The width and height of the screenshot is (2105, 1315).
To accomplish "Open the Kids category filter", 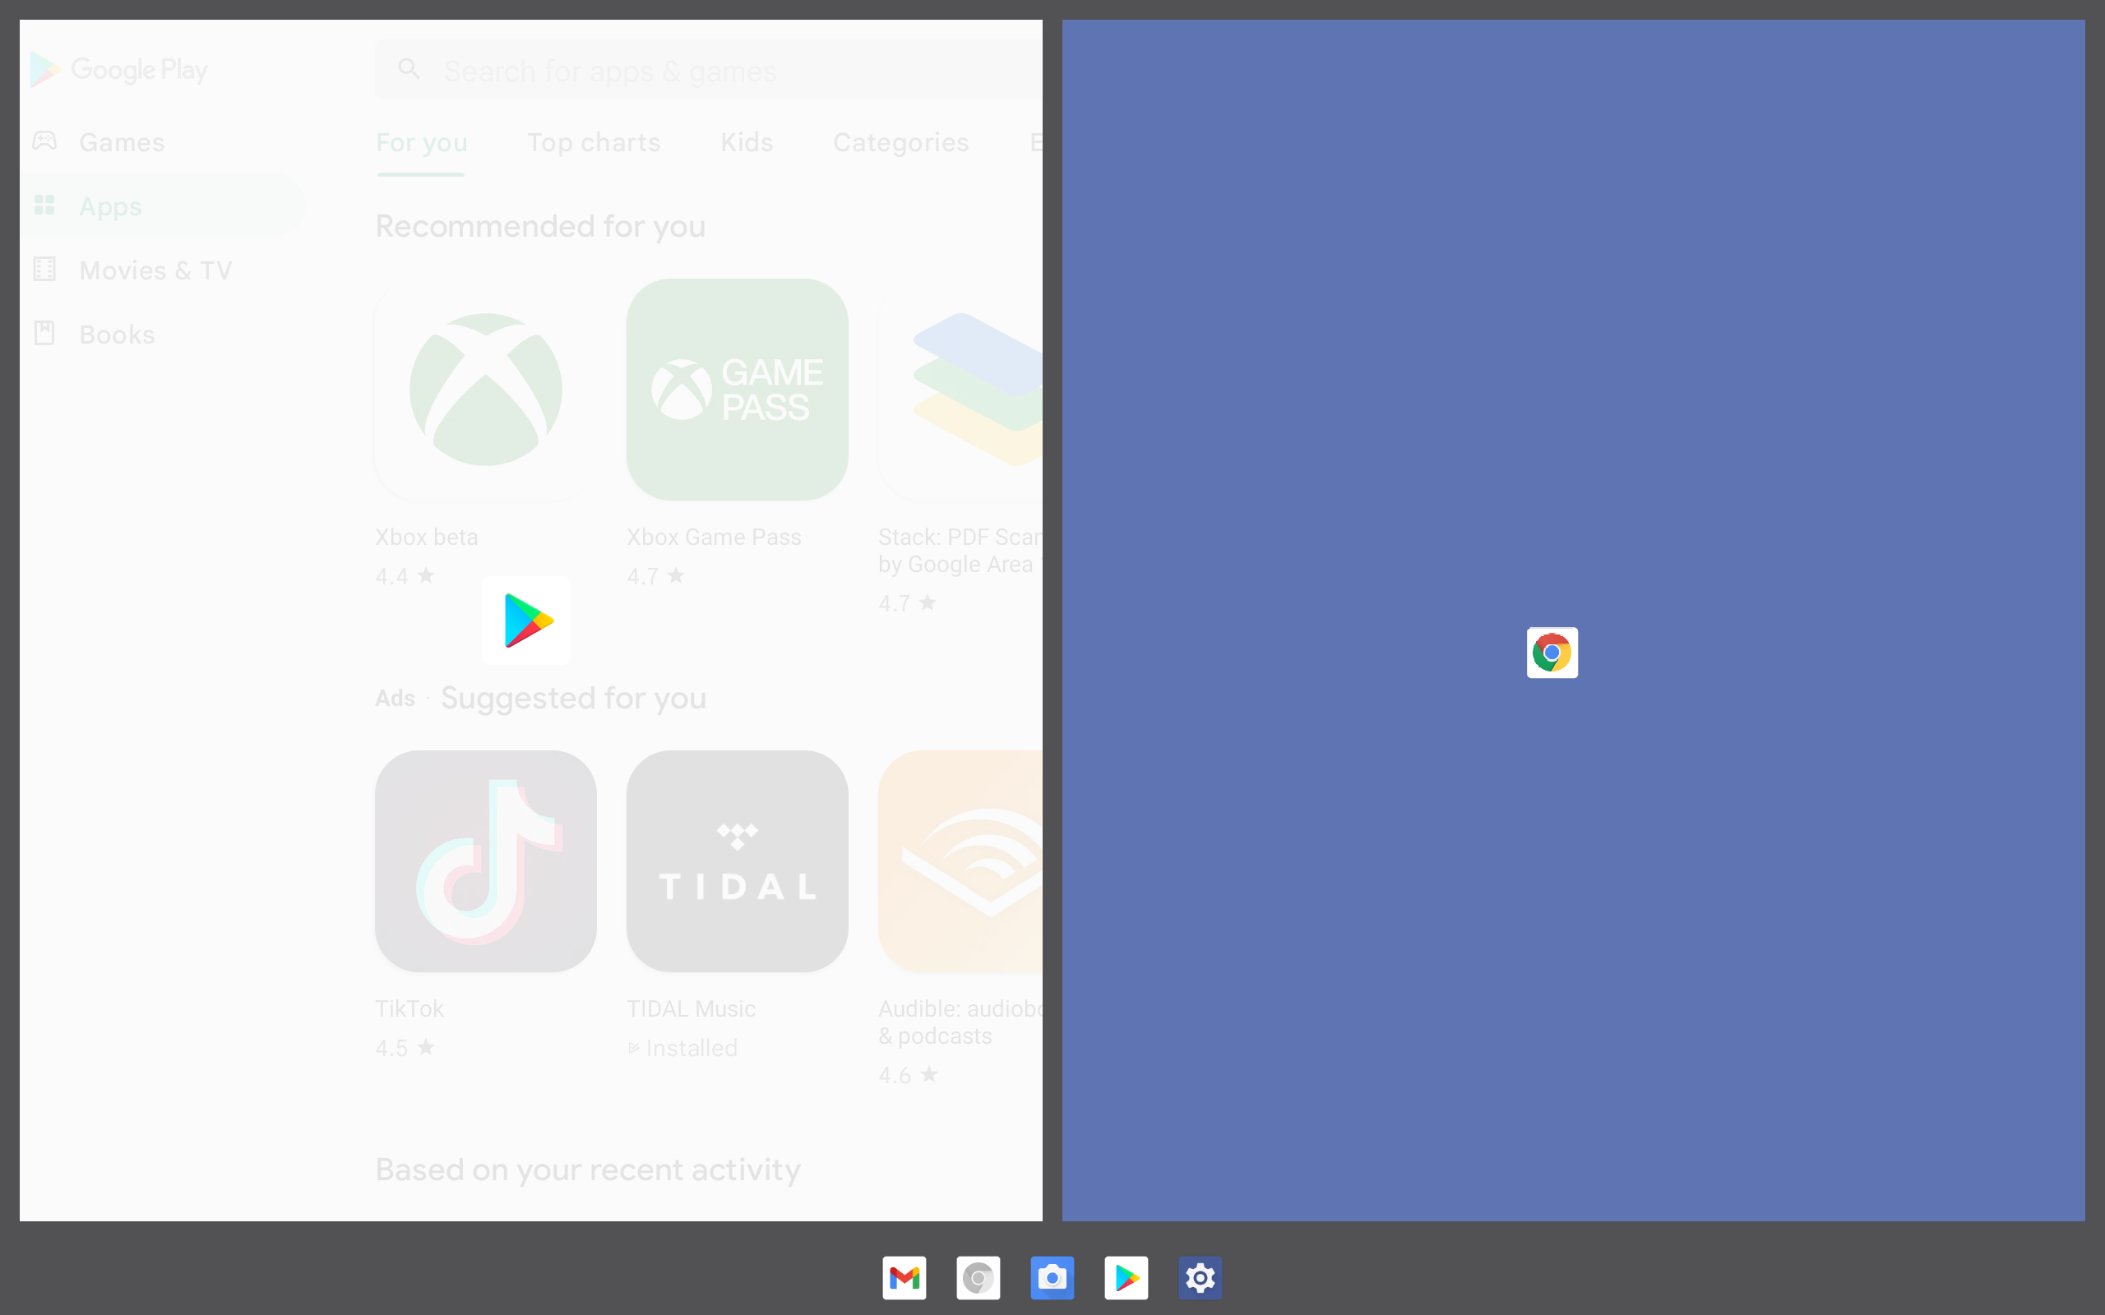I will (x=747, y=142).
